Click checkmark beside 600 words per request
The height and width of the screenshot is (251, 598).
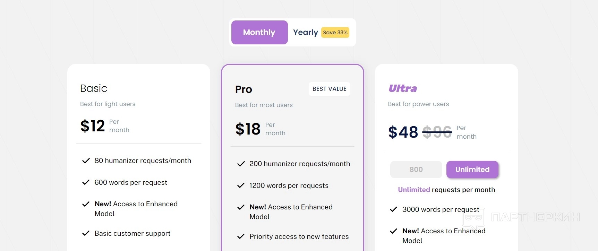[86, 182]
